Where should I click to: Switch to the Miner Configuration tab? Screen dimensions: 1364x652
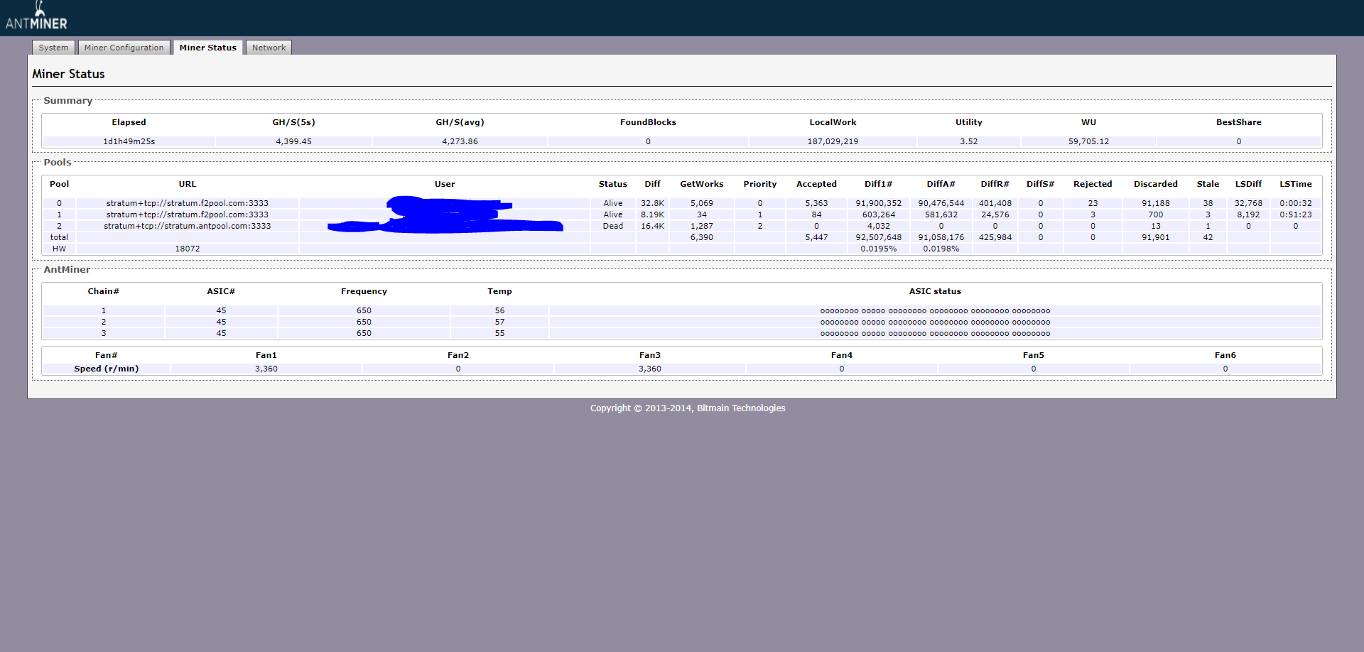tap(124, 48)
